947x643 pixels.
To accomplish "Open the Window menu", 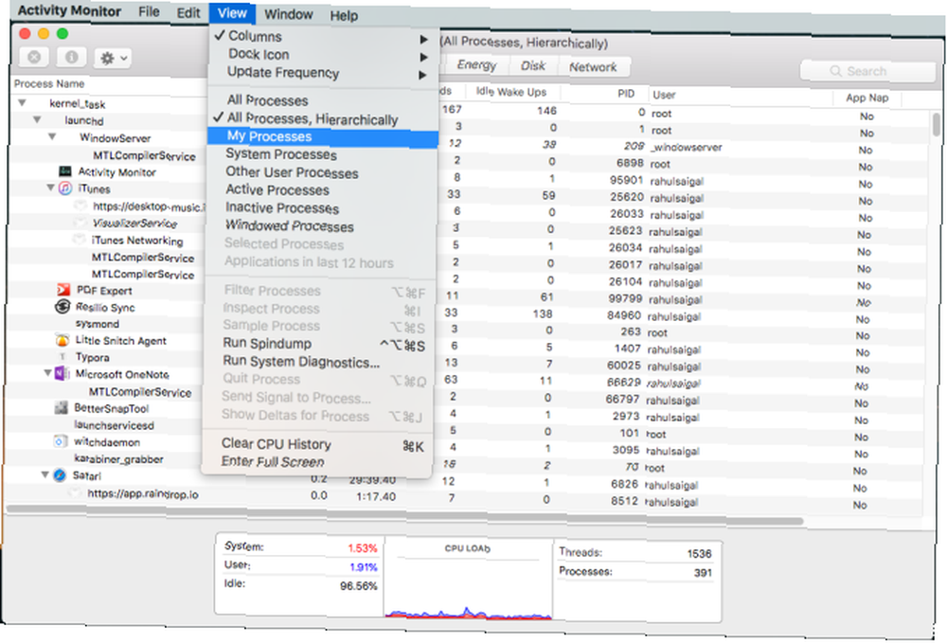I will pos(289,14).
